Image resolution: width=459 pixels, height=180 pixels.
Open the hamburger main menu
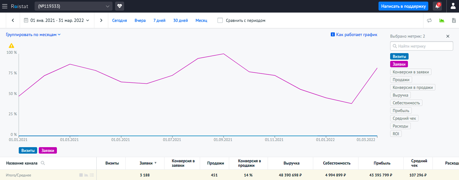tap(5, 6)
